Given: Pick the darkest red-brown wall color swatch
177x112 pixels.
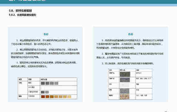Looking at the screenshot, I should [x=43, y=97].
